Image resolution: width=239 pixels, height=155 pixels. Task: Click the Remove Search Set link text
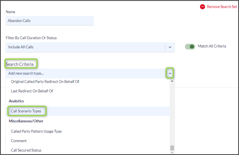click(x=222, y=7)
